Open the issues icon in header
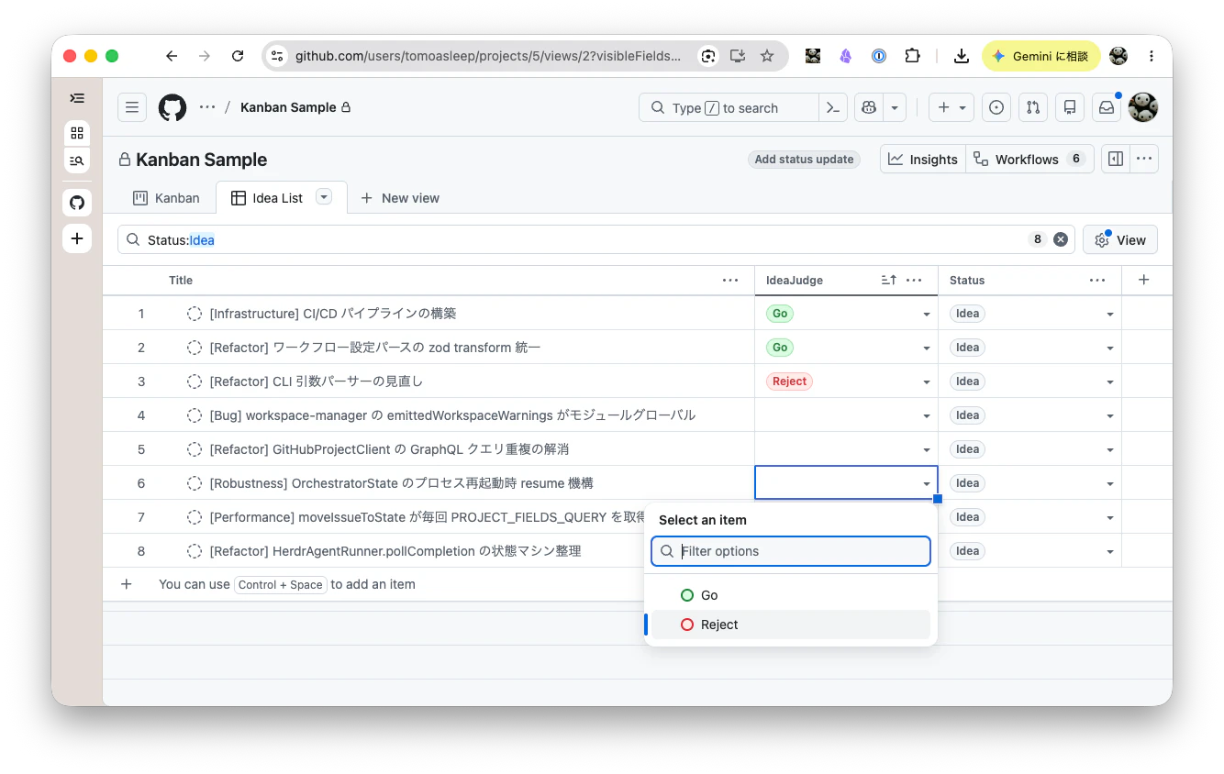Image resolution: width=1224 pixels, height=774 pixels. [996, 107]
